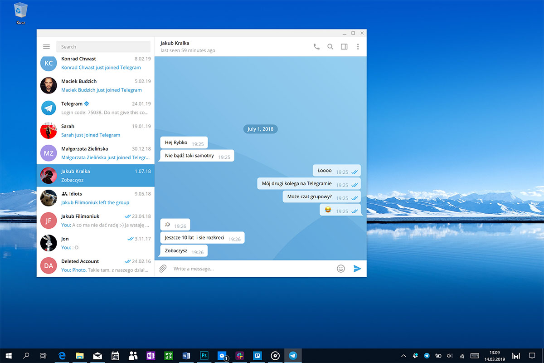Open Slack from the taskbar

click(239, 356)
